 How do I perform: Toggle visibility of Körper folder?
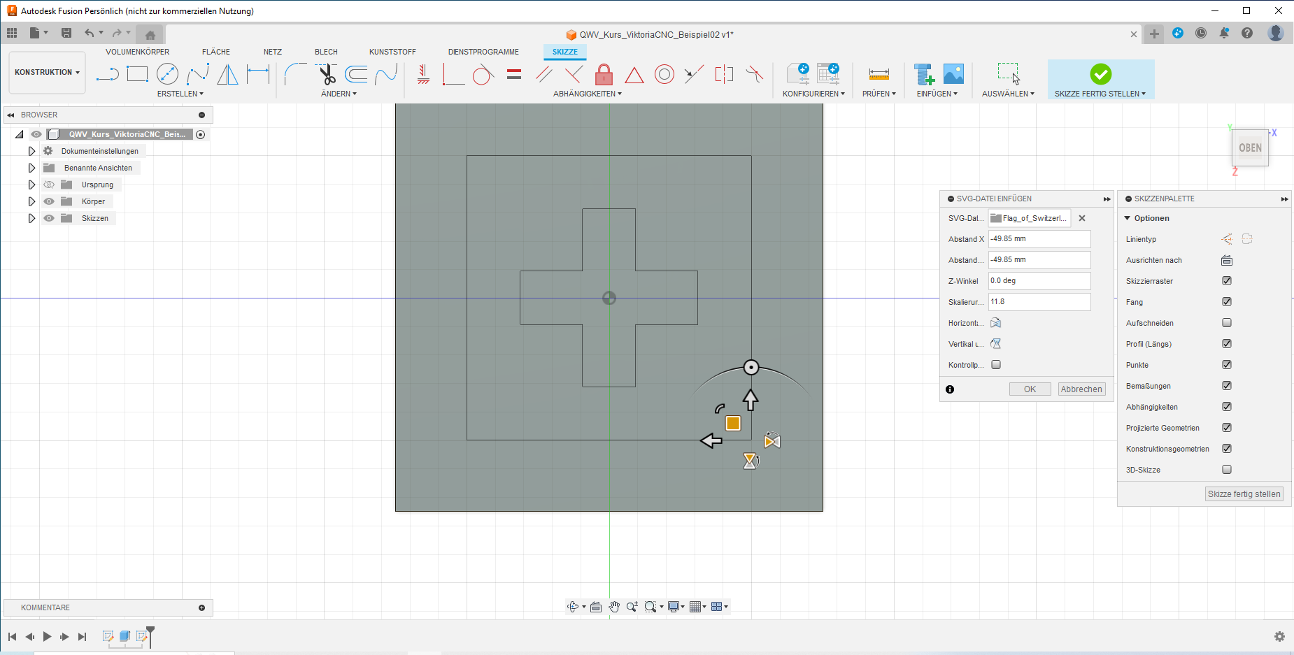coord(49,201)
